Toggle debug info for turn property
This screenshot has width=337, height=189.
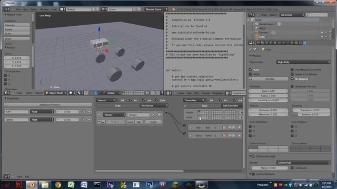[83, 112]
